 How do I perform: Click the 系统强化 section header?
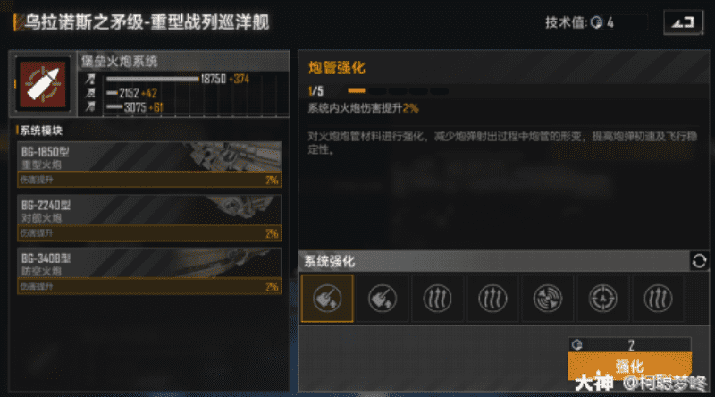tap(329, 261)
